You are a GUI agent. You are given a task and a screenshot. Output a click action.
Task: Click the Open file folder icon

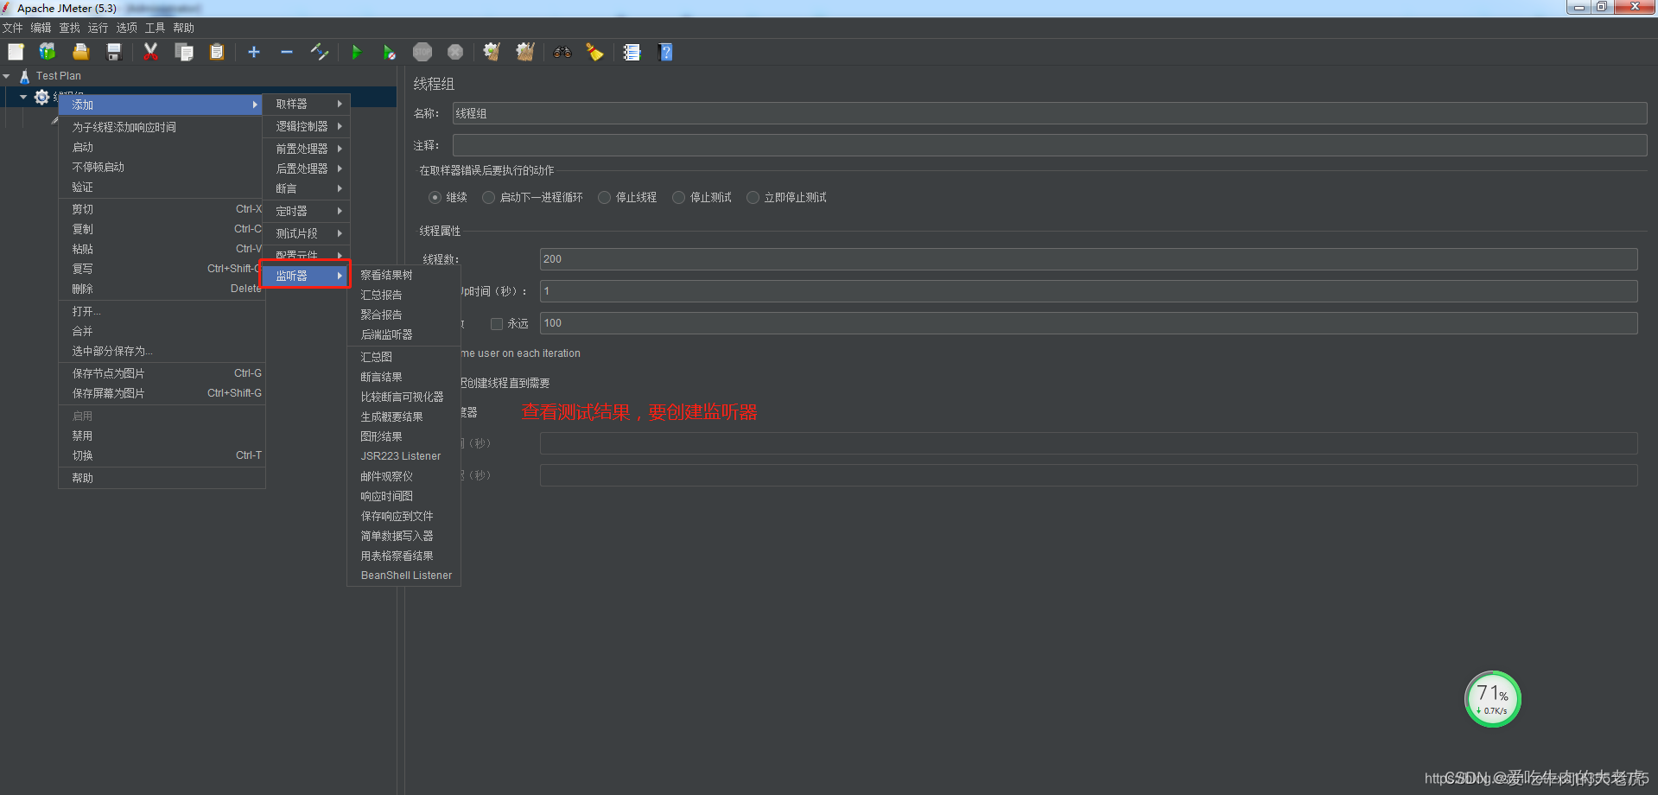pyautogui.click(x=80, y=52)
